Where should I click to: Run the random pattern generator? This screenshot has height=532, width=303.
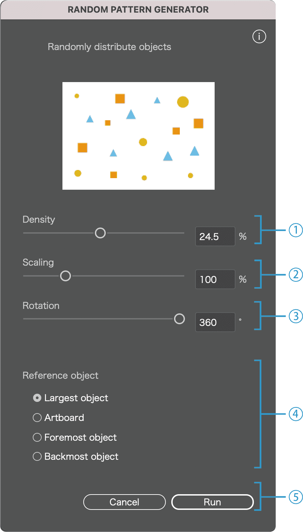(x=212, y=502)
